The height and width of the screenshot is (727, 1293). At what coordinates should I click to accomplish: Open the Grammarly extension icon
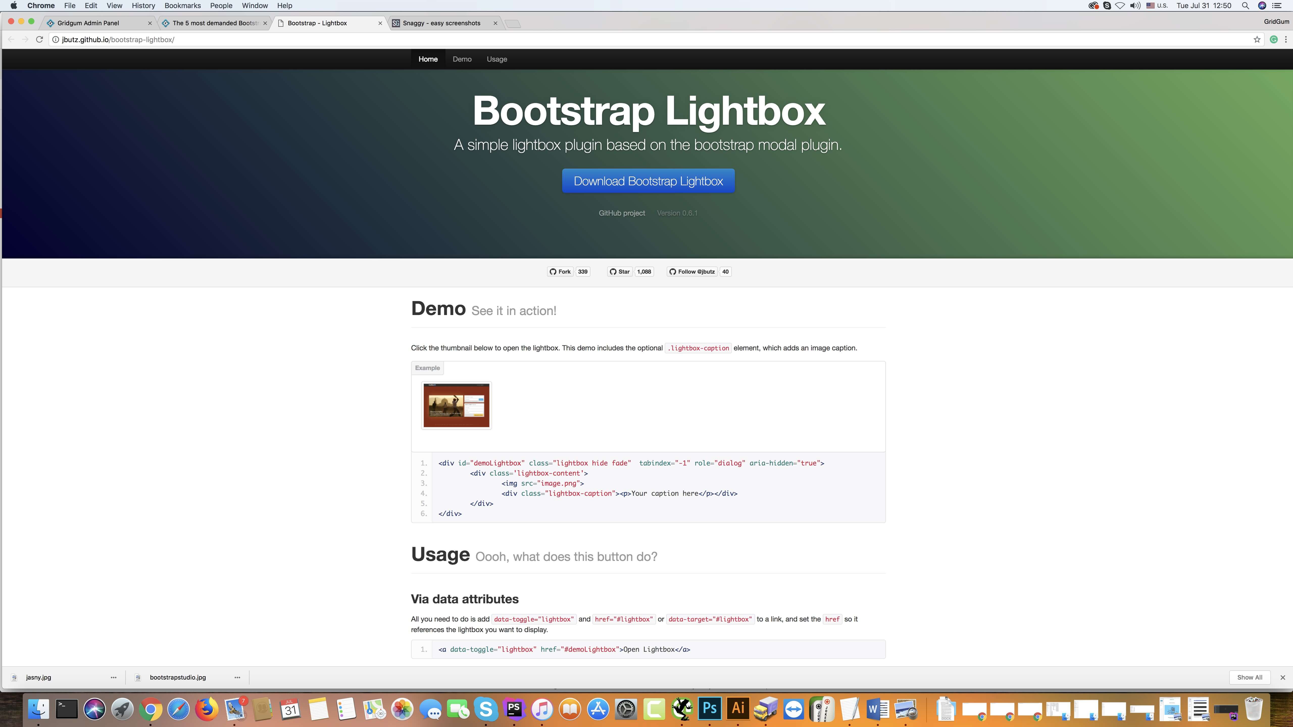pyautogui.click(x=1273, y=39)
